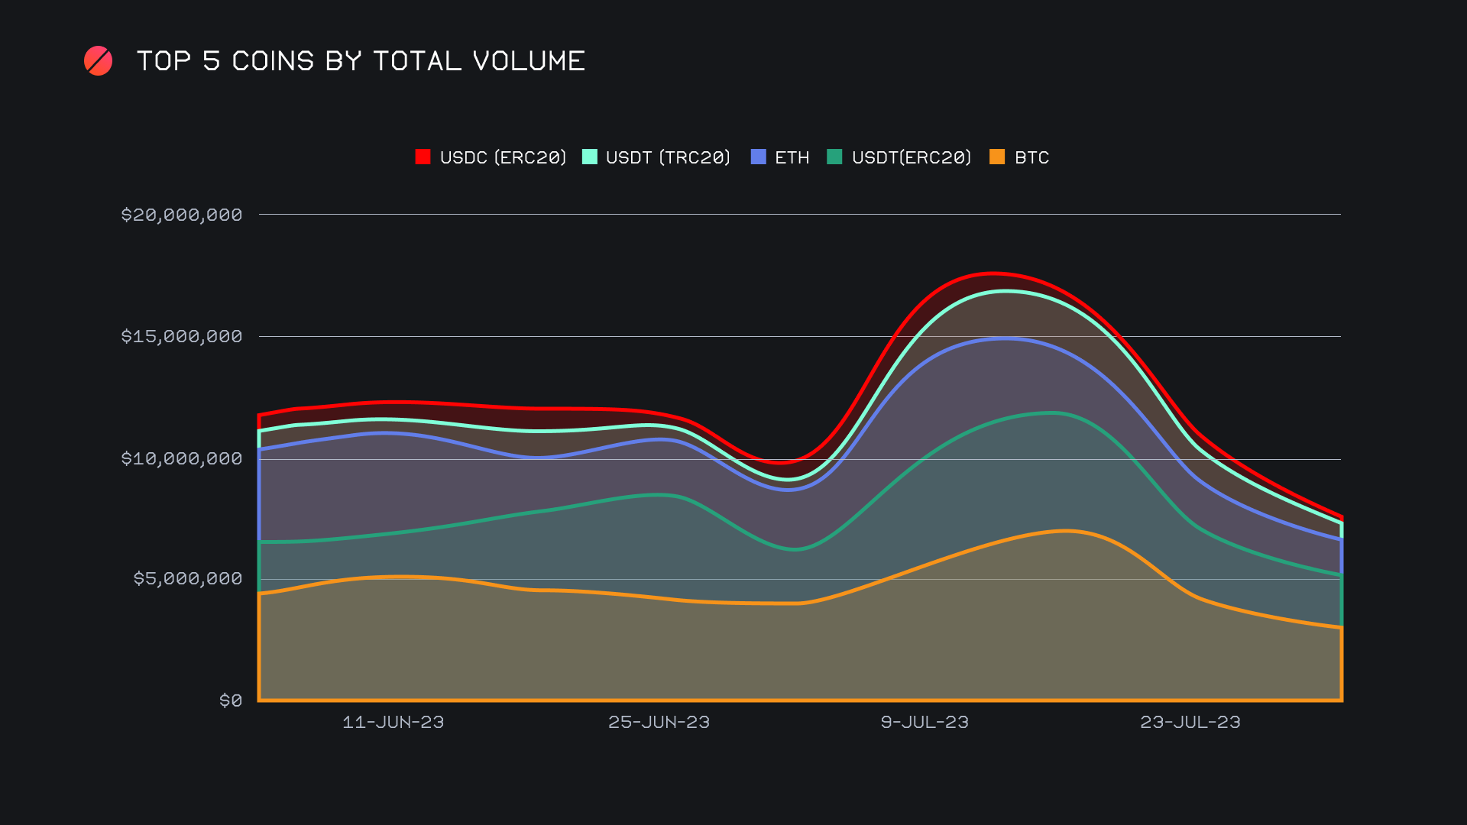Screen dimensions: 1467x825
Task: Click the red USDC (ERC20) legend swatch
Action: 423,157
